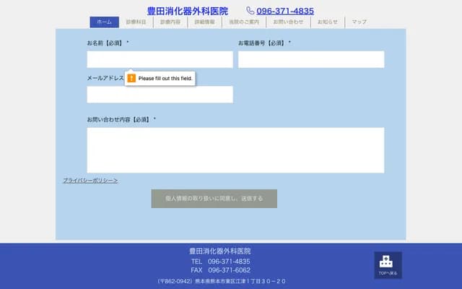The image size is (462, 289).
Task: Open the お知らせ navigation tab
Action: coord(328,22)
